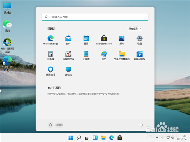Open 记事本 (Notepad)

coord(86,56)
